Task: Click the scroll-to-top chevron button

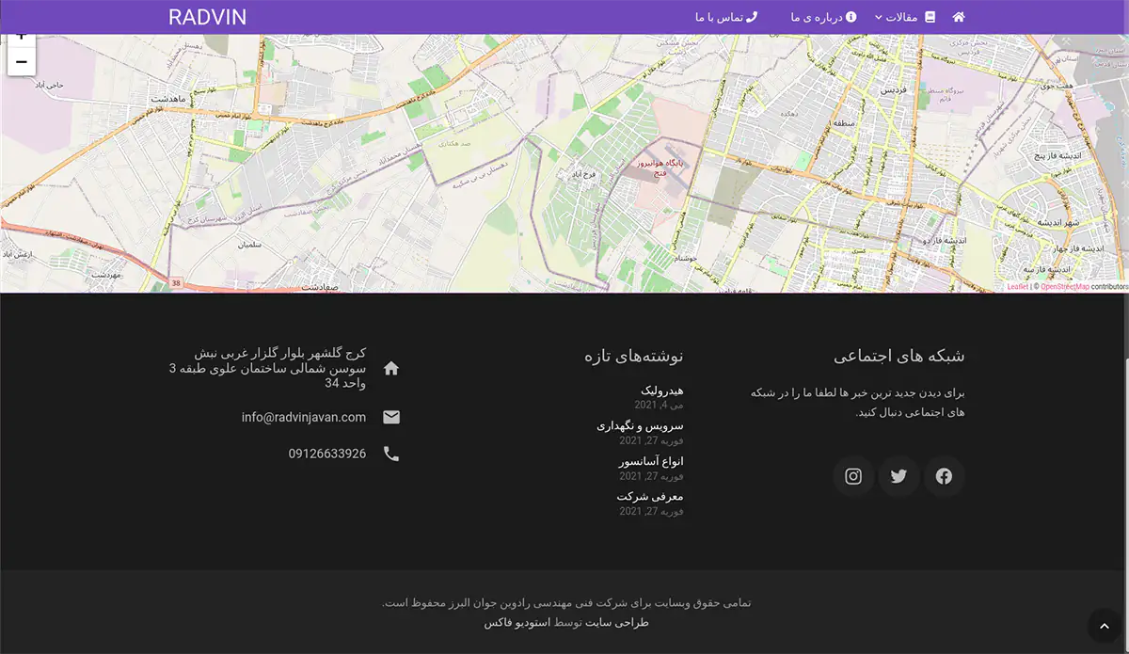Action: [x=1105, y=626]
